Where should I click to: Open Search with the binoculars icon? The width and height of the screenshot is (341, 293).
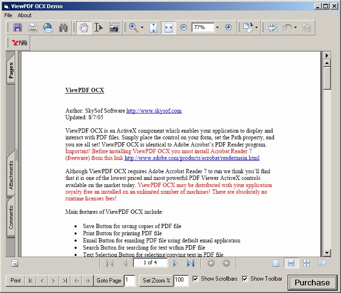click(63, 28)
